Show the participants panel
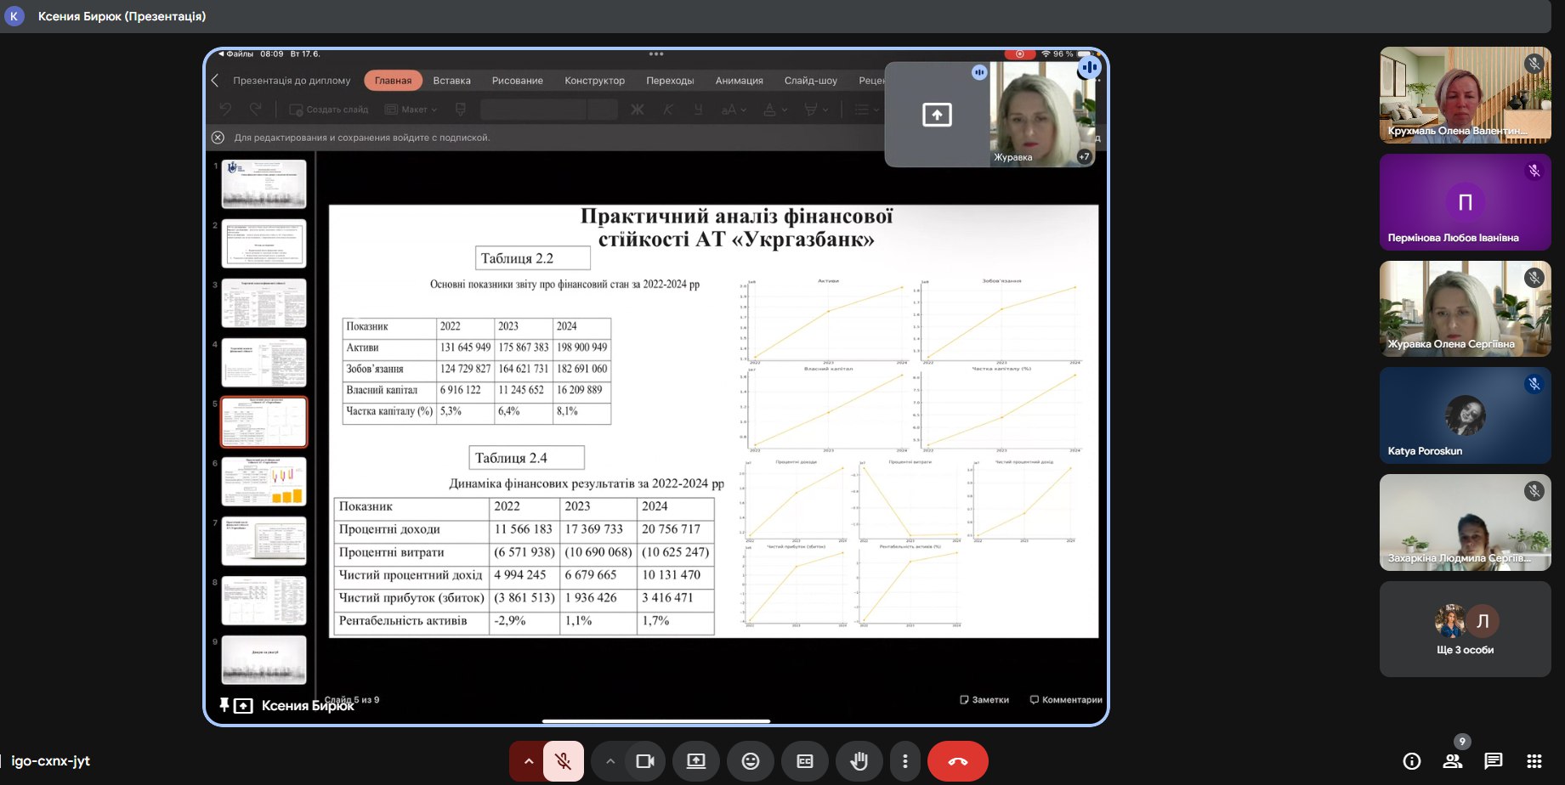Screen dimensions: 1565x785 coord(1453,761)
